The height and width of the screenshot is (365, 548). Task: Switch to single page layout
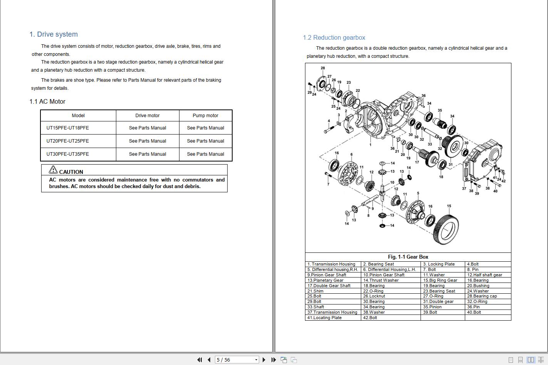coord(511,360)
